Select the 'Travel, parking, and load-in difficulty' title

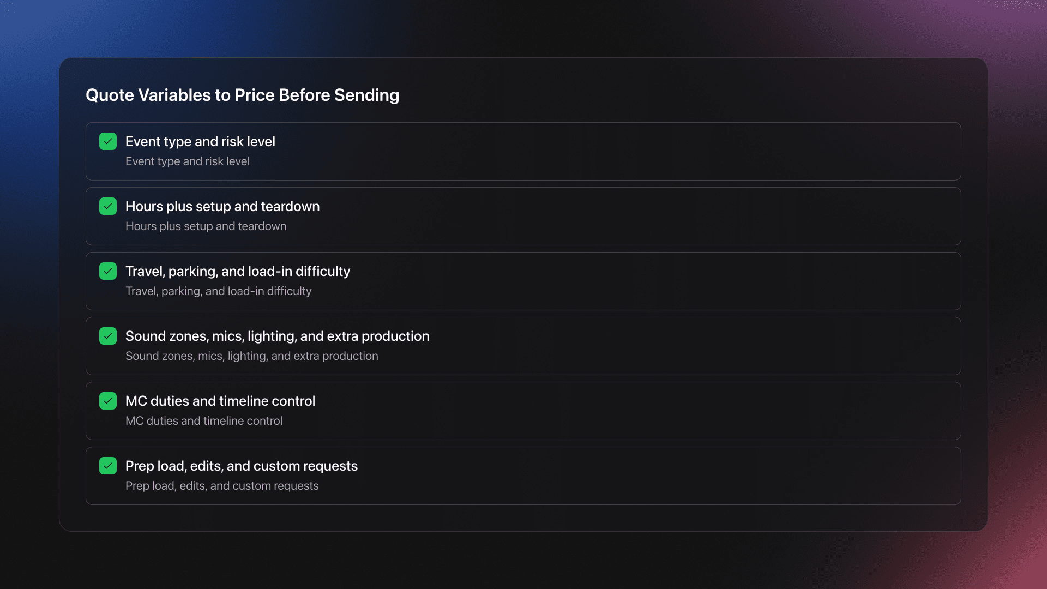[x=238, y=271]
